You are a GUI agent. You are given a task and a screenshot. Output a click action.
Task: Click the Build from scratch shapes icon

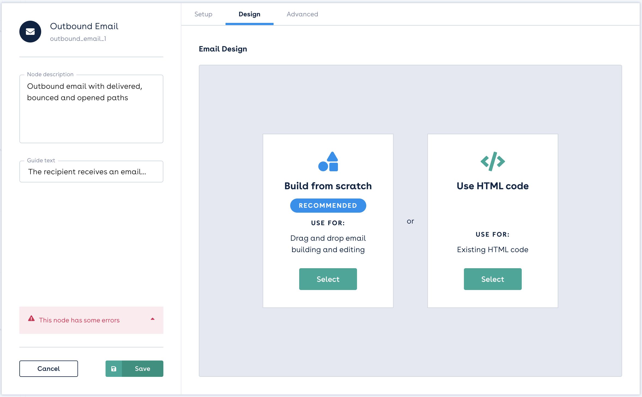(328, 161)
